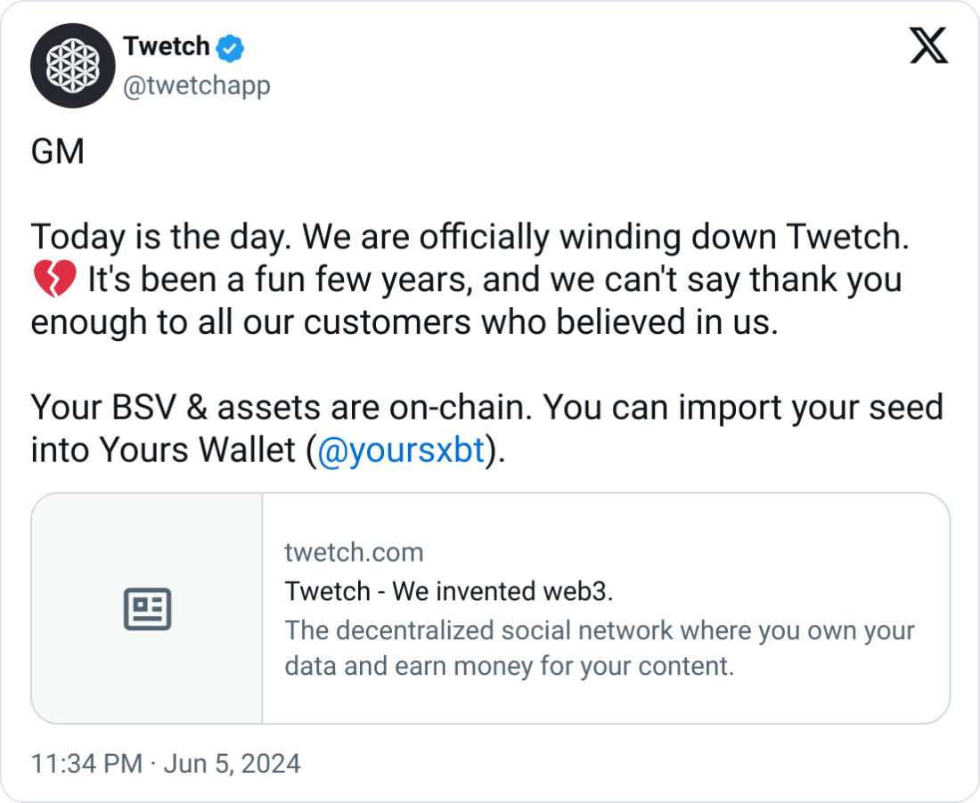Click the broken heart emoji
The height and width of the screenshot is (803, 980).
(x=54, y=280)
